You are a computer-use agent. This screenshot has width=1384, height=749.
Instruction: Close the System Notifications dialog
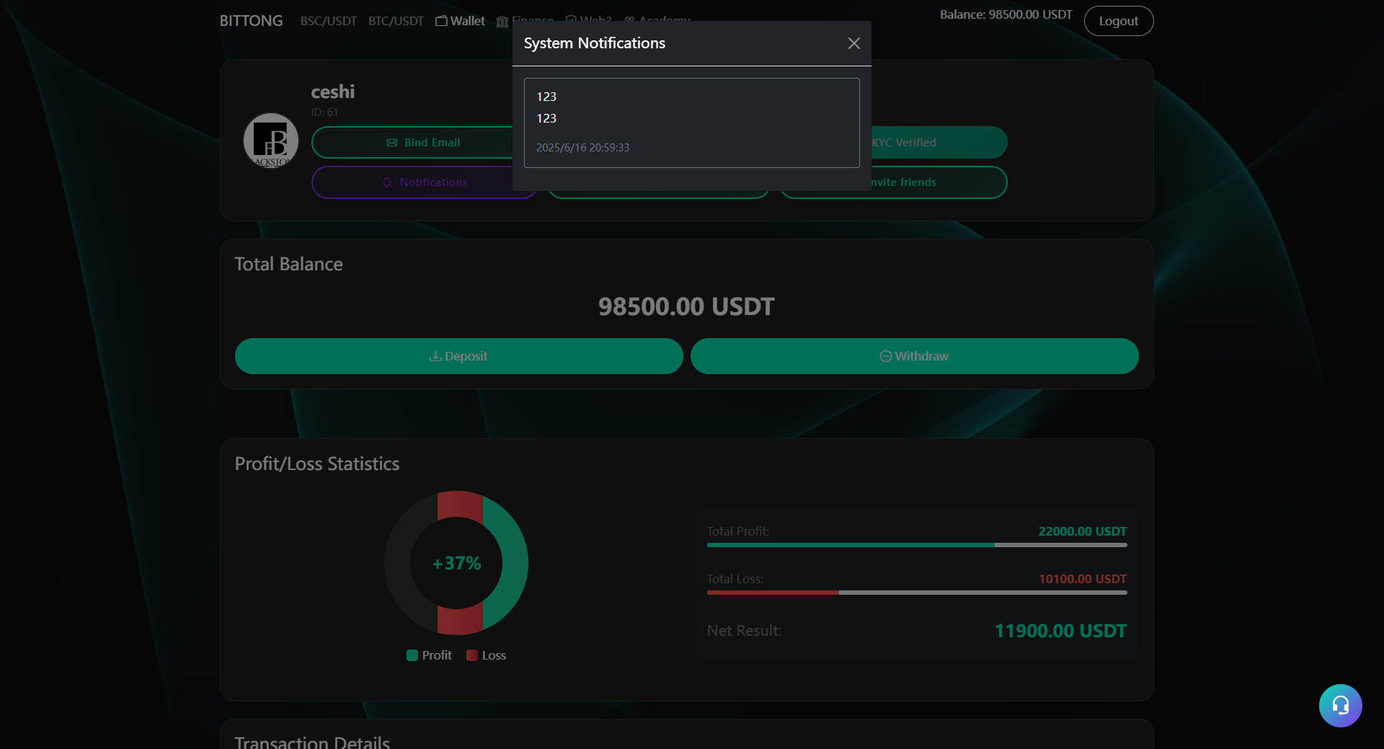[x=853, y=43]
